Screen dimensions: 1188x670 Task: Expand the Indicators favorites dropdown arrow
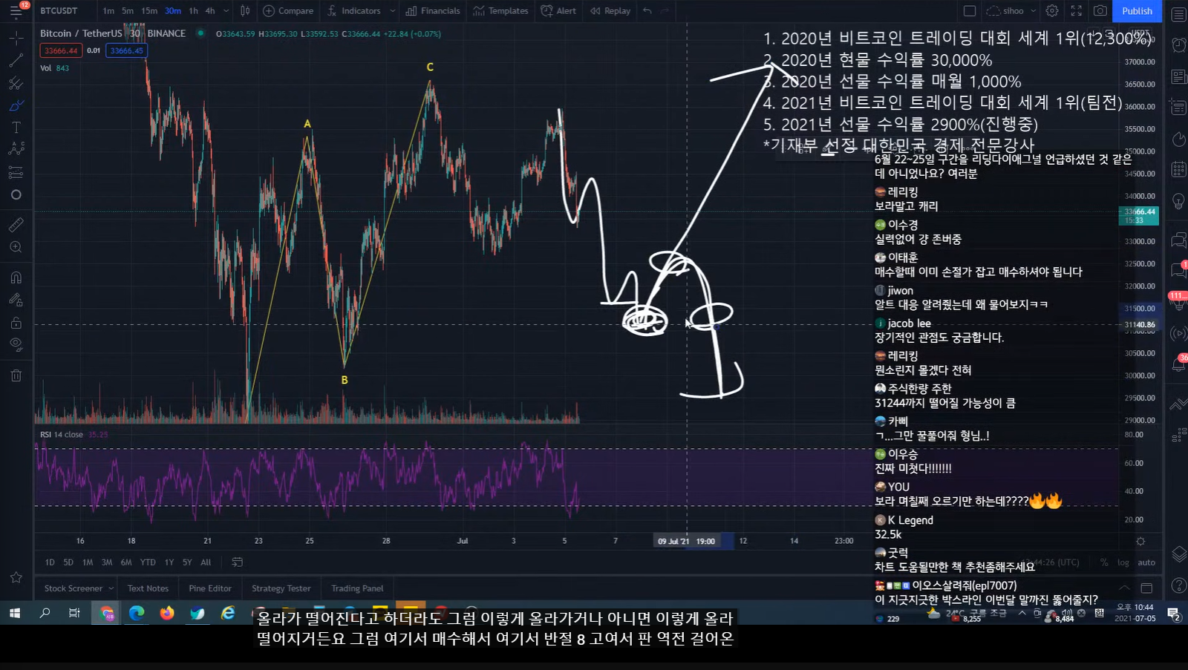pos(393,11)
